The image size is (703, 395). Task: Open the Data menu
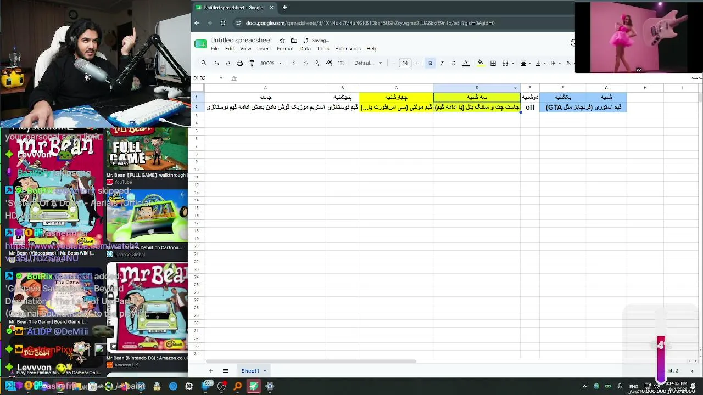coord(305,49)
